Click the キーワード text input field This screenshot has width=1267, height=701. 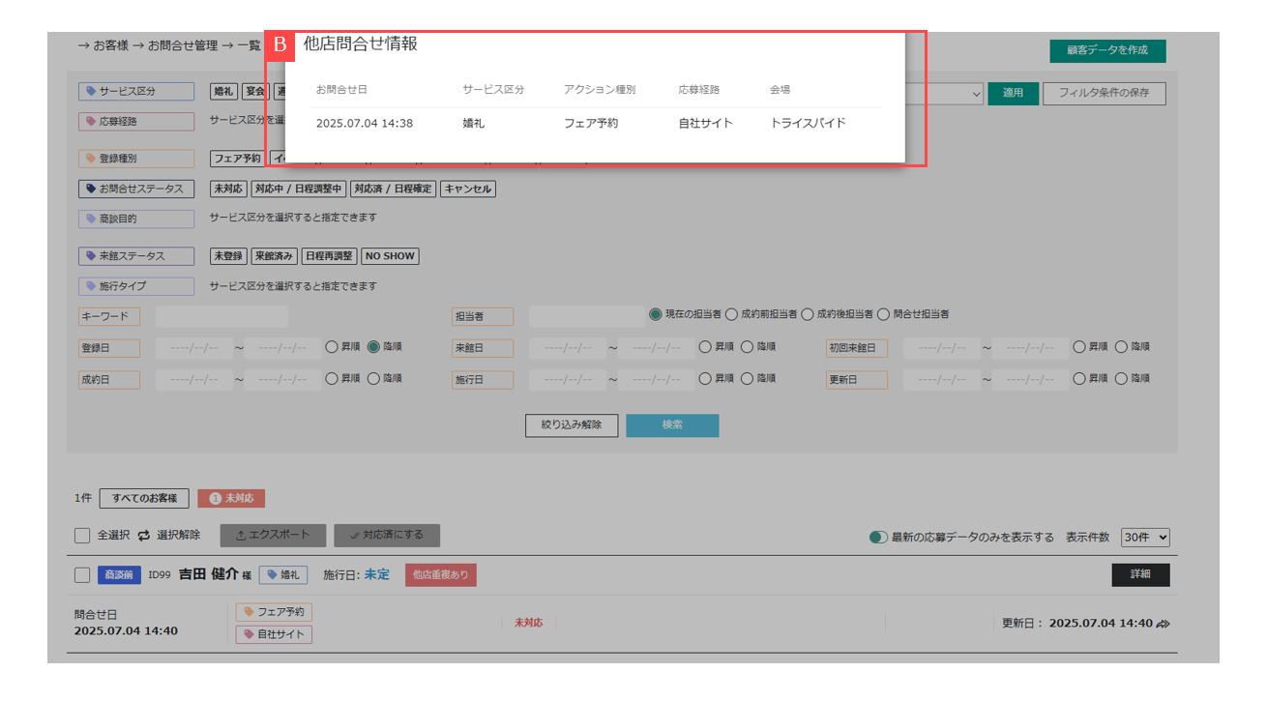[221, 316]
